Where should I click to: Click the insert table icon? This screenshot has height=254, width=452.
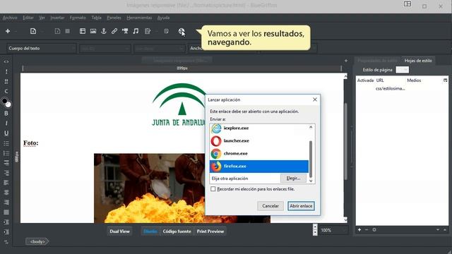83,31
